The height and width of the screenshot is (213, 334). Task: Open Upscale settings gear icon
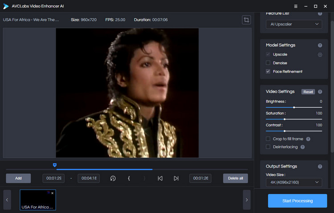click(320, 55)
